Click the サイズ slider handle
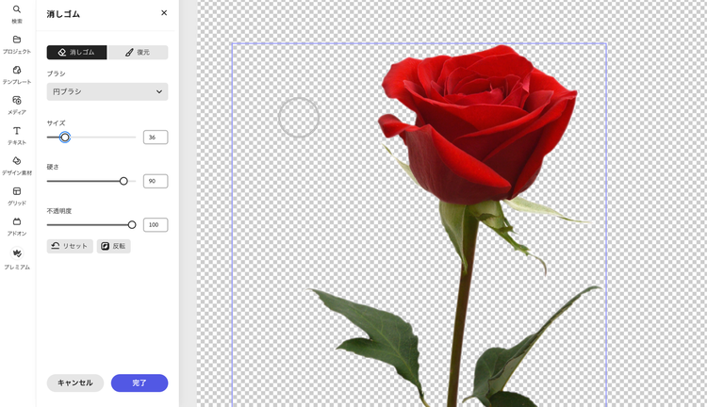Screen dimensions: 707x407 point(65,137)
